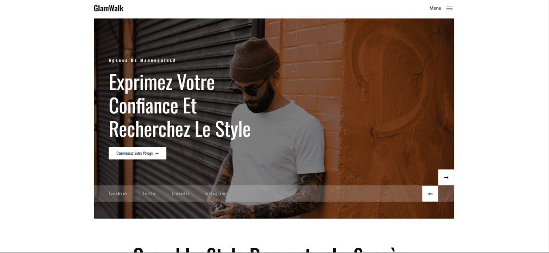Go to previous slide arrow
The width and height of the screenshot is (549, 253).
(430, 194)
